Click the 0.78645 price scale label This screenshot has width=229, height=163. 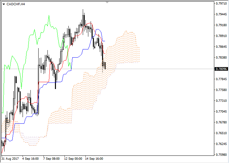point(221,47)
